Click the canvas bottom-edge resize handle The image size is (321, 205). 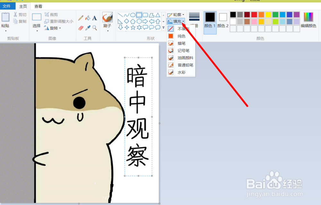[x=79, y=204]
